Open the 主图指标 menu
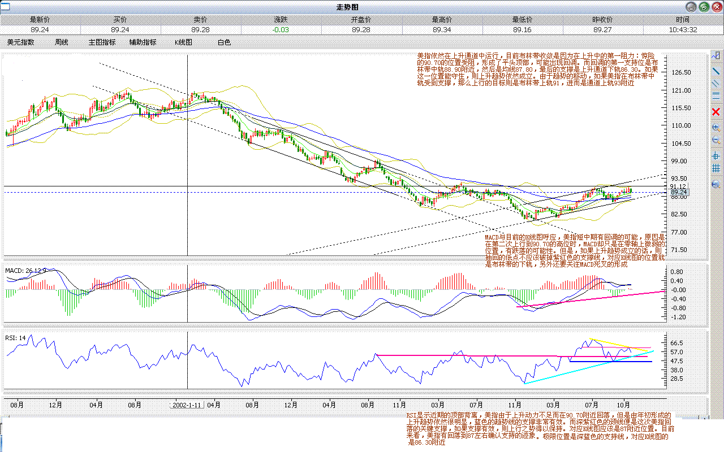This screenshot has width=724, height=452. click(x=102, y=42)
